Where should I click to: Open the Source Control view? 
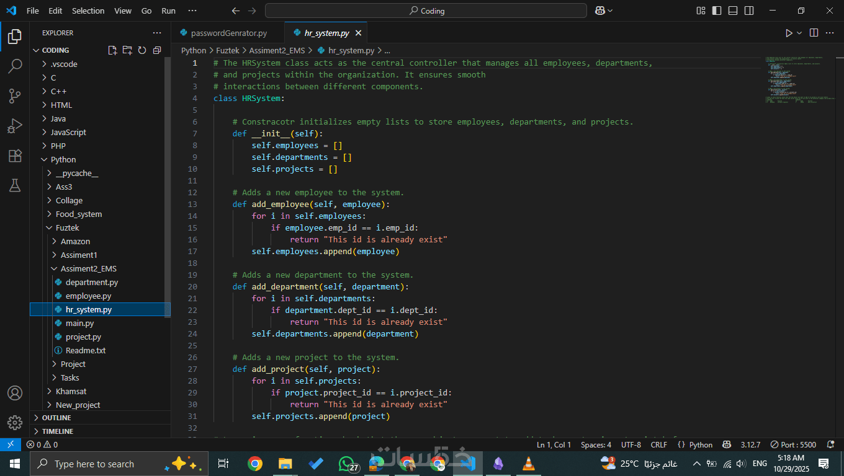click(15, 95)
